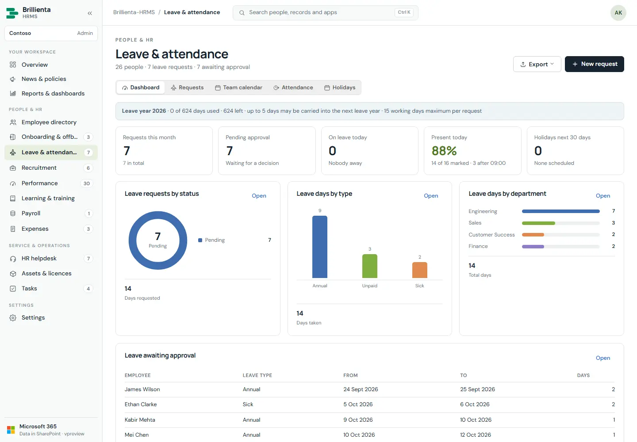Switch to the Team calendar tab
This screenshot has height=442, width=637.
pos(238,88)
